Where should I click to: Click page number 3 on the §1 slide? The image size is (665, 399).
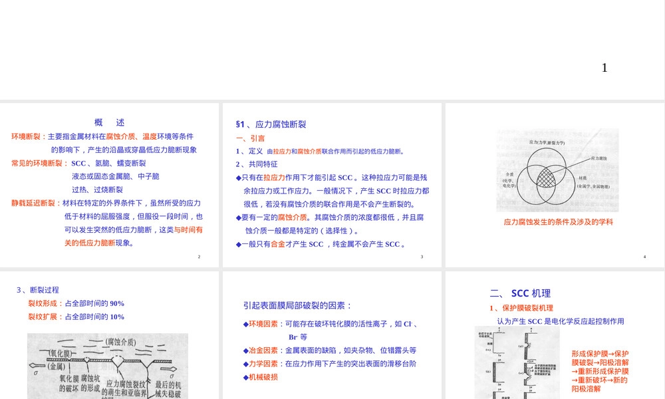(422, 257)
